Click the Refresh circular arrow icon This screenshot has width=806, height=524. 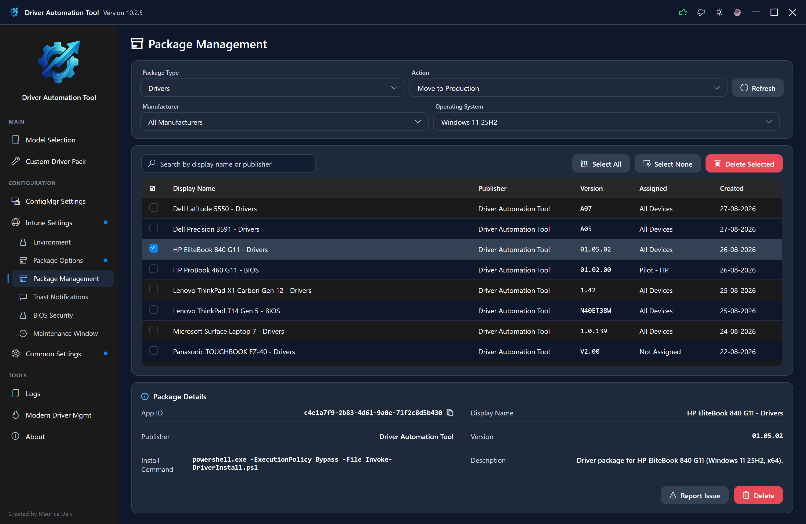pos(744,88)
